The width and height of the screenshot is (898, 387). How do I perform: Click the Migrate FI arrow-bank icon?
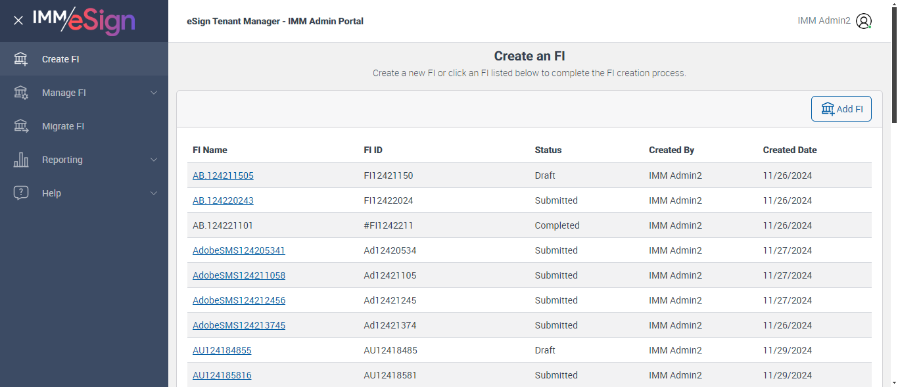coord(21,126)
